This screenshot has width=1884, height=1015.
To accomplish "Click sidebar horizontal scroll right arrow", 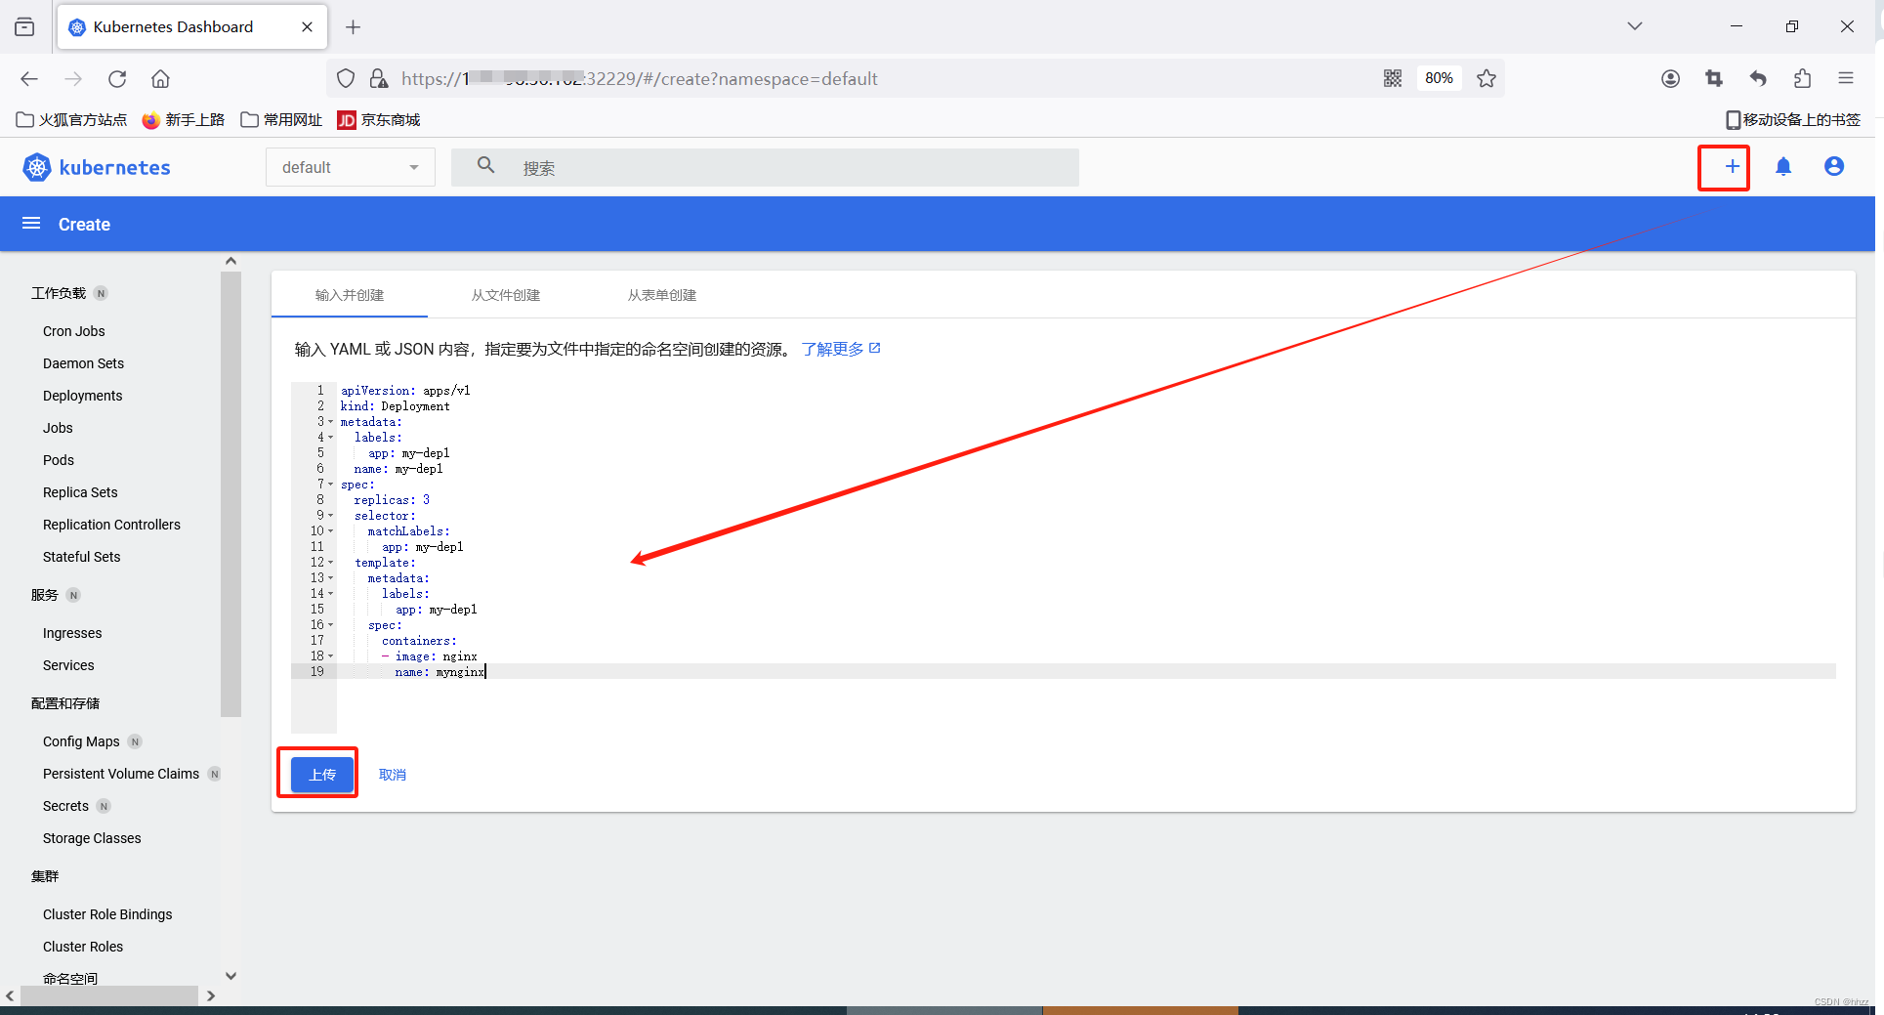I will point(210,996).
